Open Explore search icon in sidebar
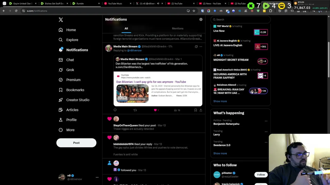Viewport: 330px width, 185px height. 61,40
